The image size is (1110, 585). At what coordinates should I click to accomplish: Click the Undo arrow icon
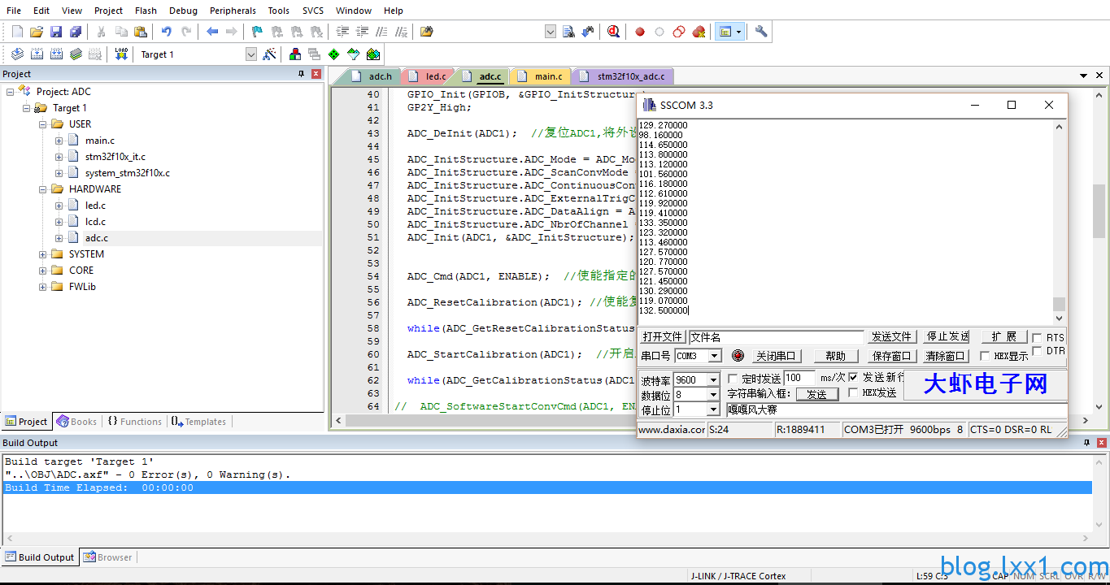point(167,32)
